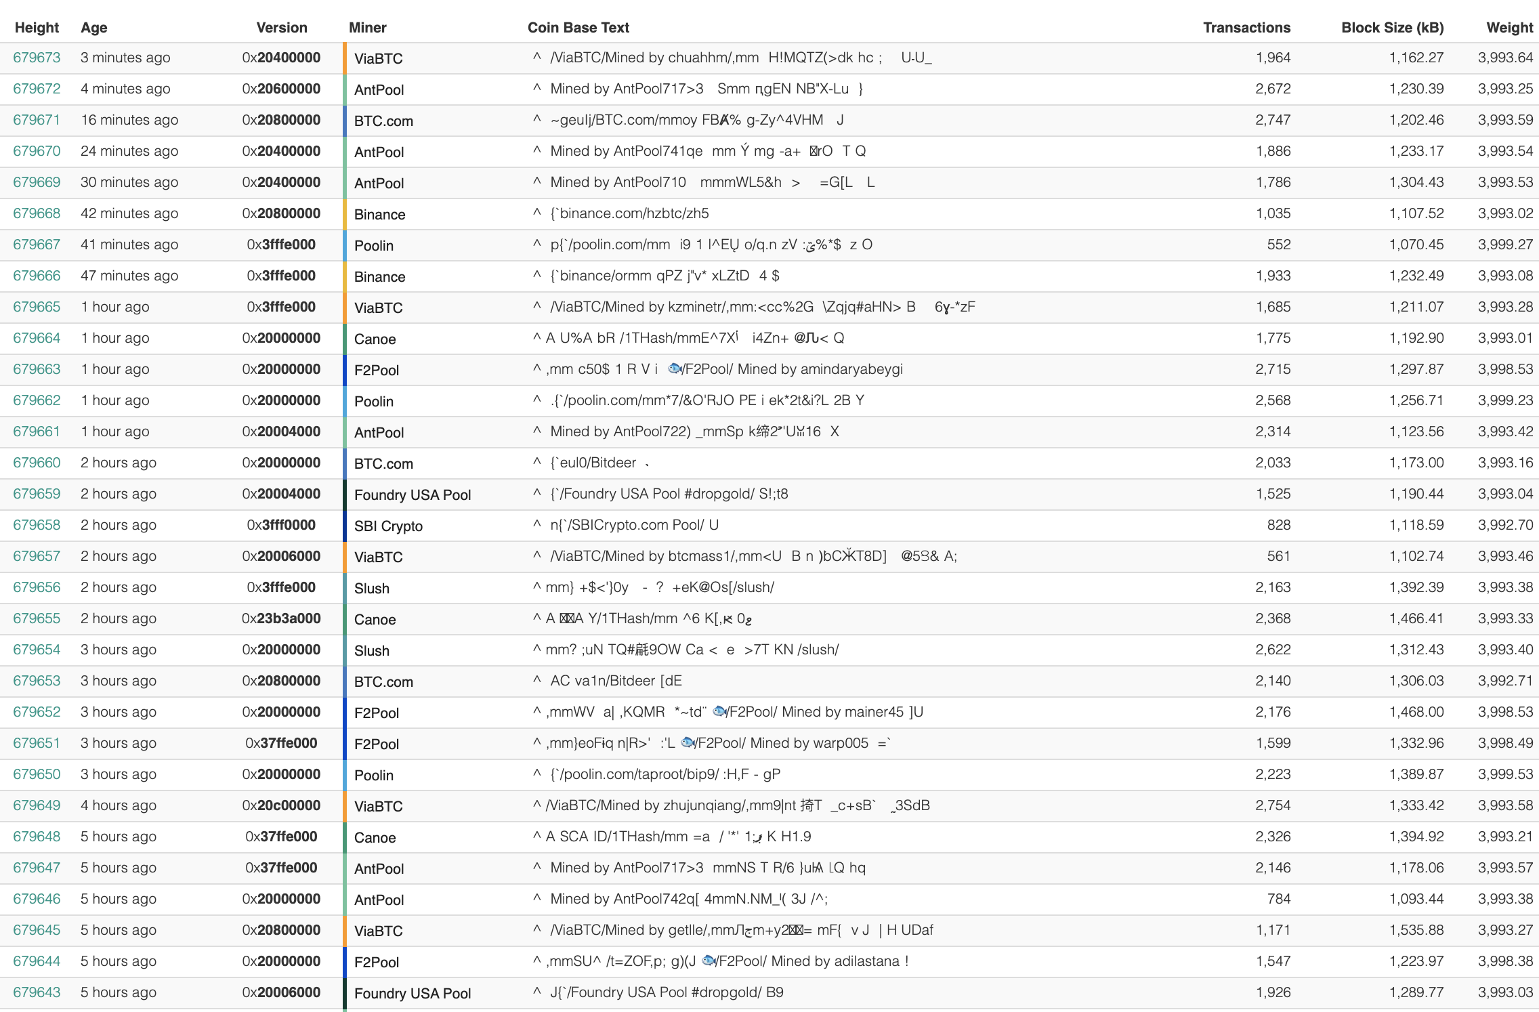The height and width of the screenshot is (1012, 1539).
Task: Select transactions value 828
Action: coord(1279,525)
